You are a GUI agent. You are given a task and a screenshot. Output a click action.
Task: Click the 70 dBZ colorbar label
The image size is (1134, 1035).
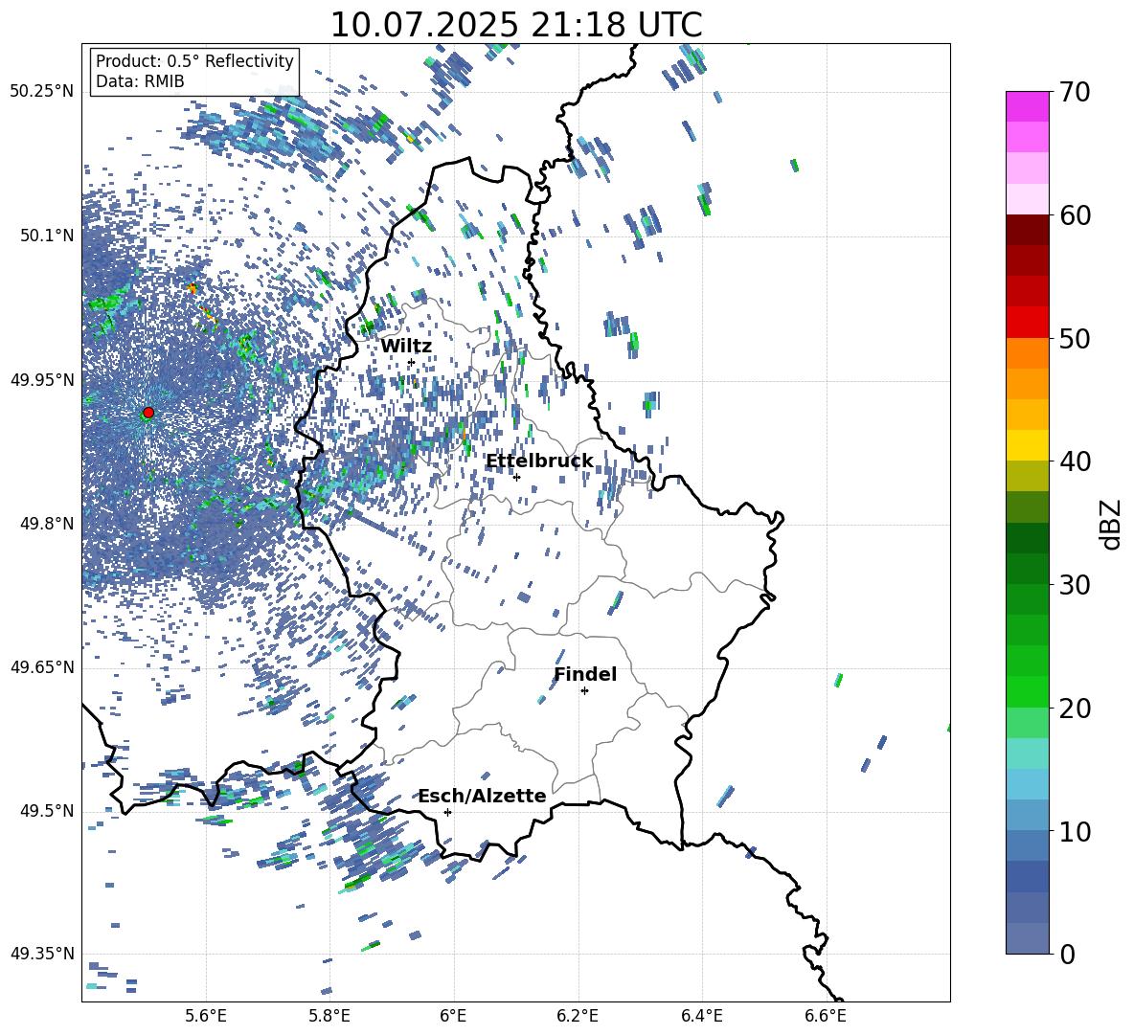tap(1074, 92)
